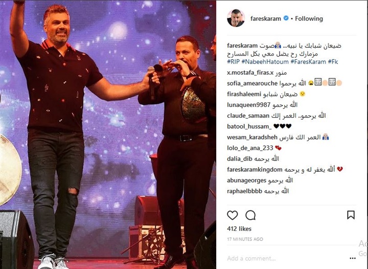Open fareskaramkingdom commenter profile
This screenshot has width=368, height=269.
[x=255, y=170]
